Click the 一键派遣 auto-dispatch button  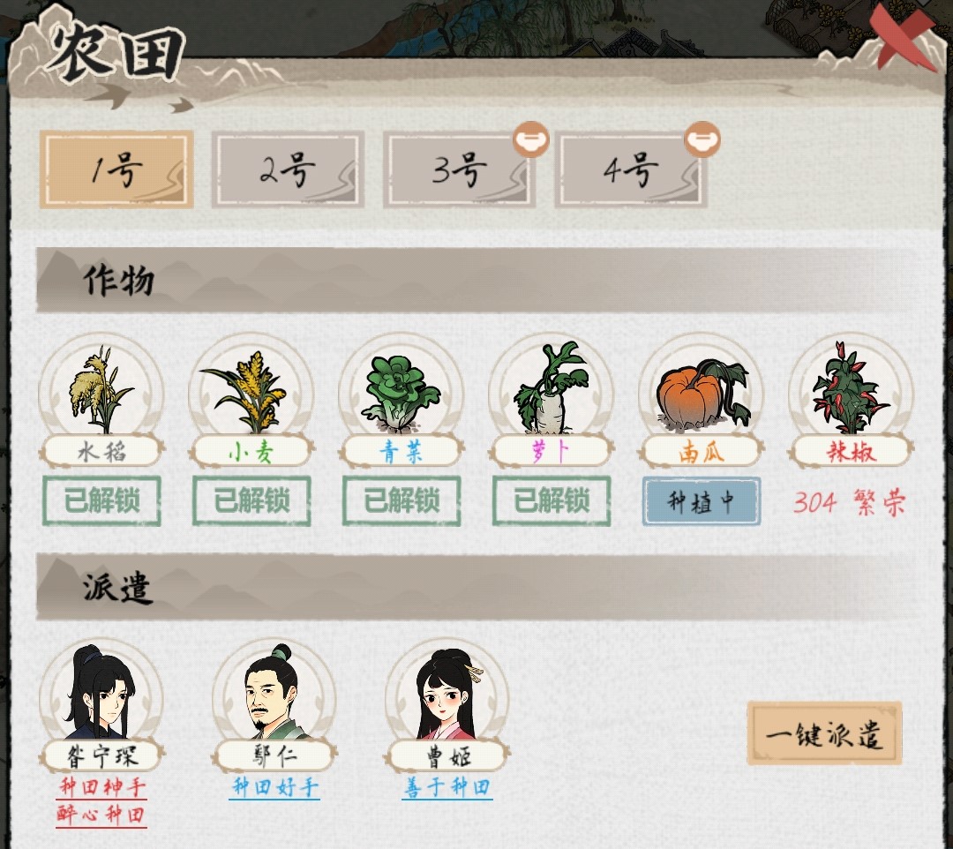tap(824, 733)
